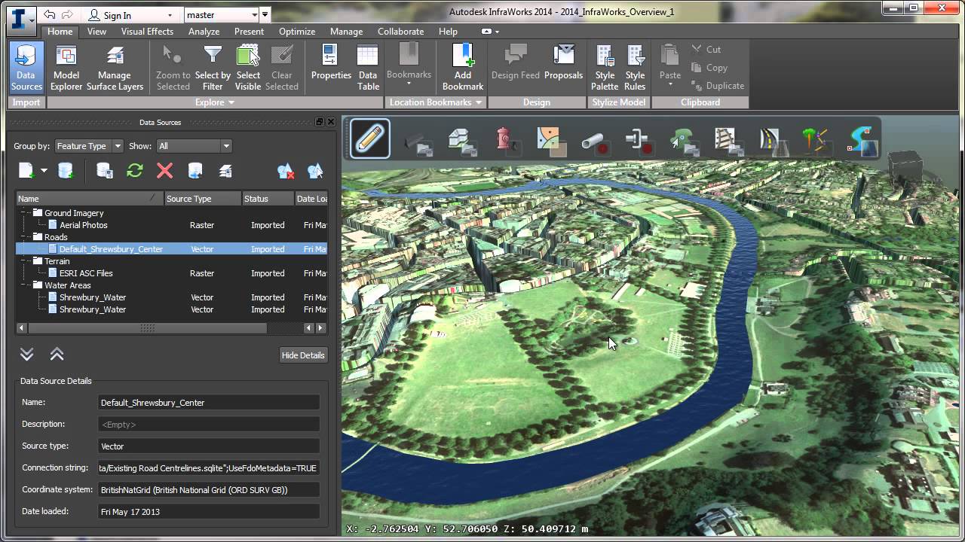
Task: Open the Data Table
Action: (x=368, y=68)
